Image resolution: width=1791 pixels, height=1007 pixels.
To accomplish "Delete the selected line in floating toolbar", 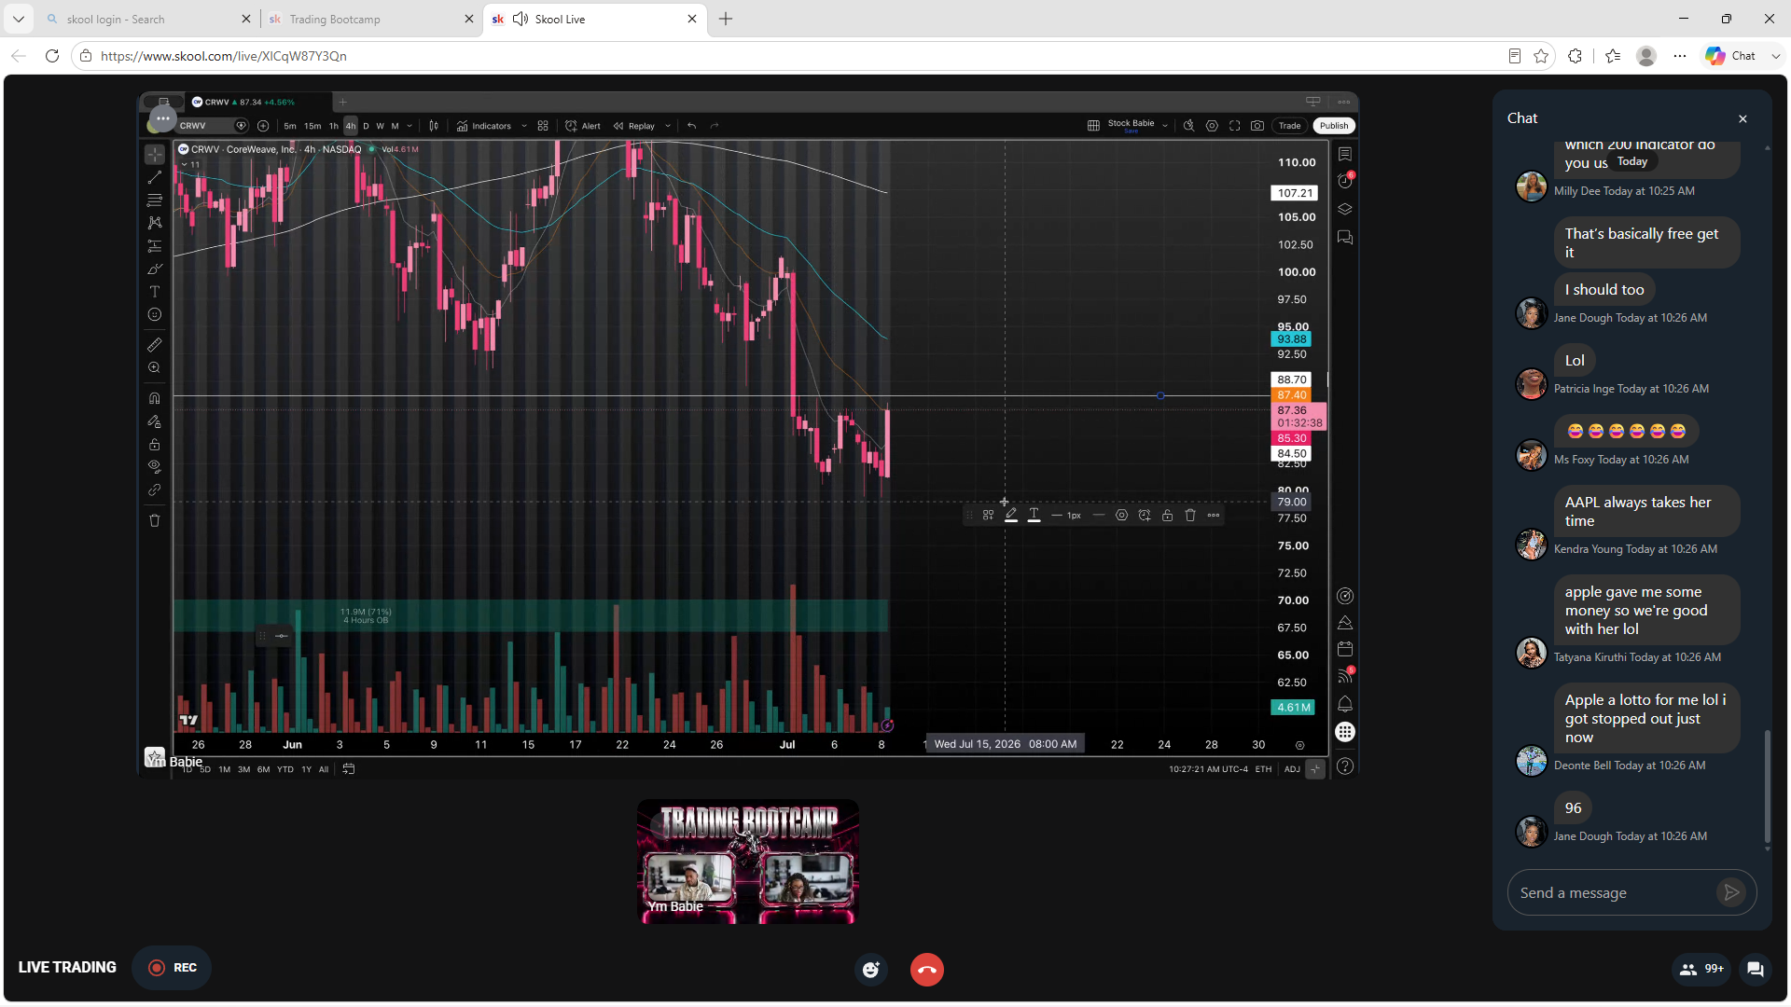I will 1190,515.
